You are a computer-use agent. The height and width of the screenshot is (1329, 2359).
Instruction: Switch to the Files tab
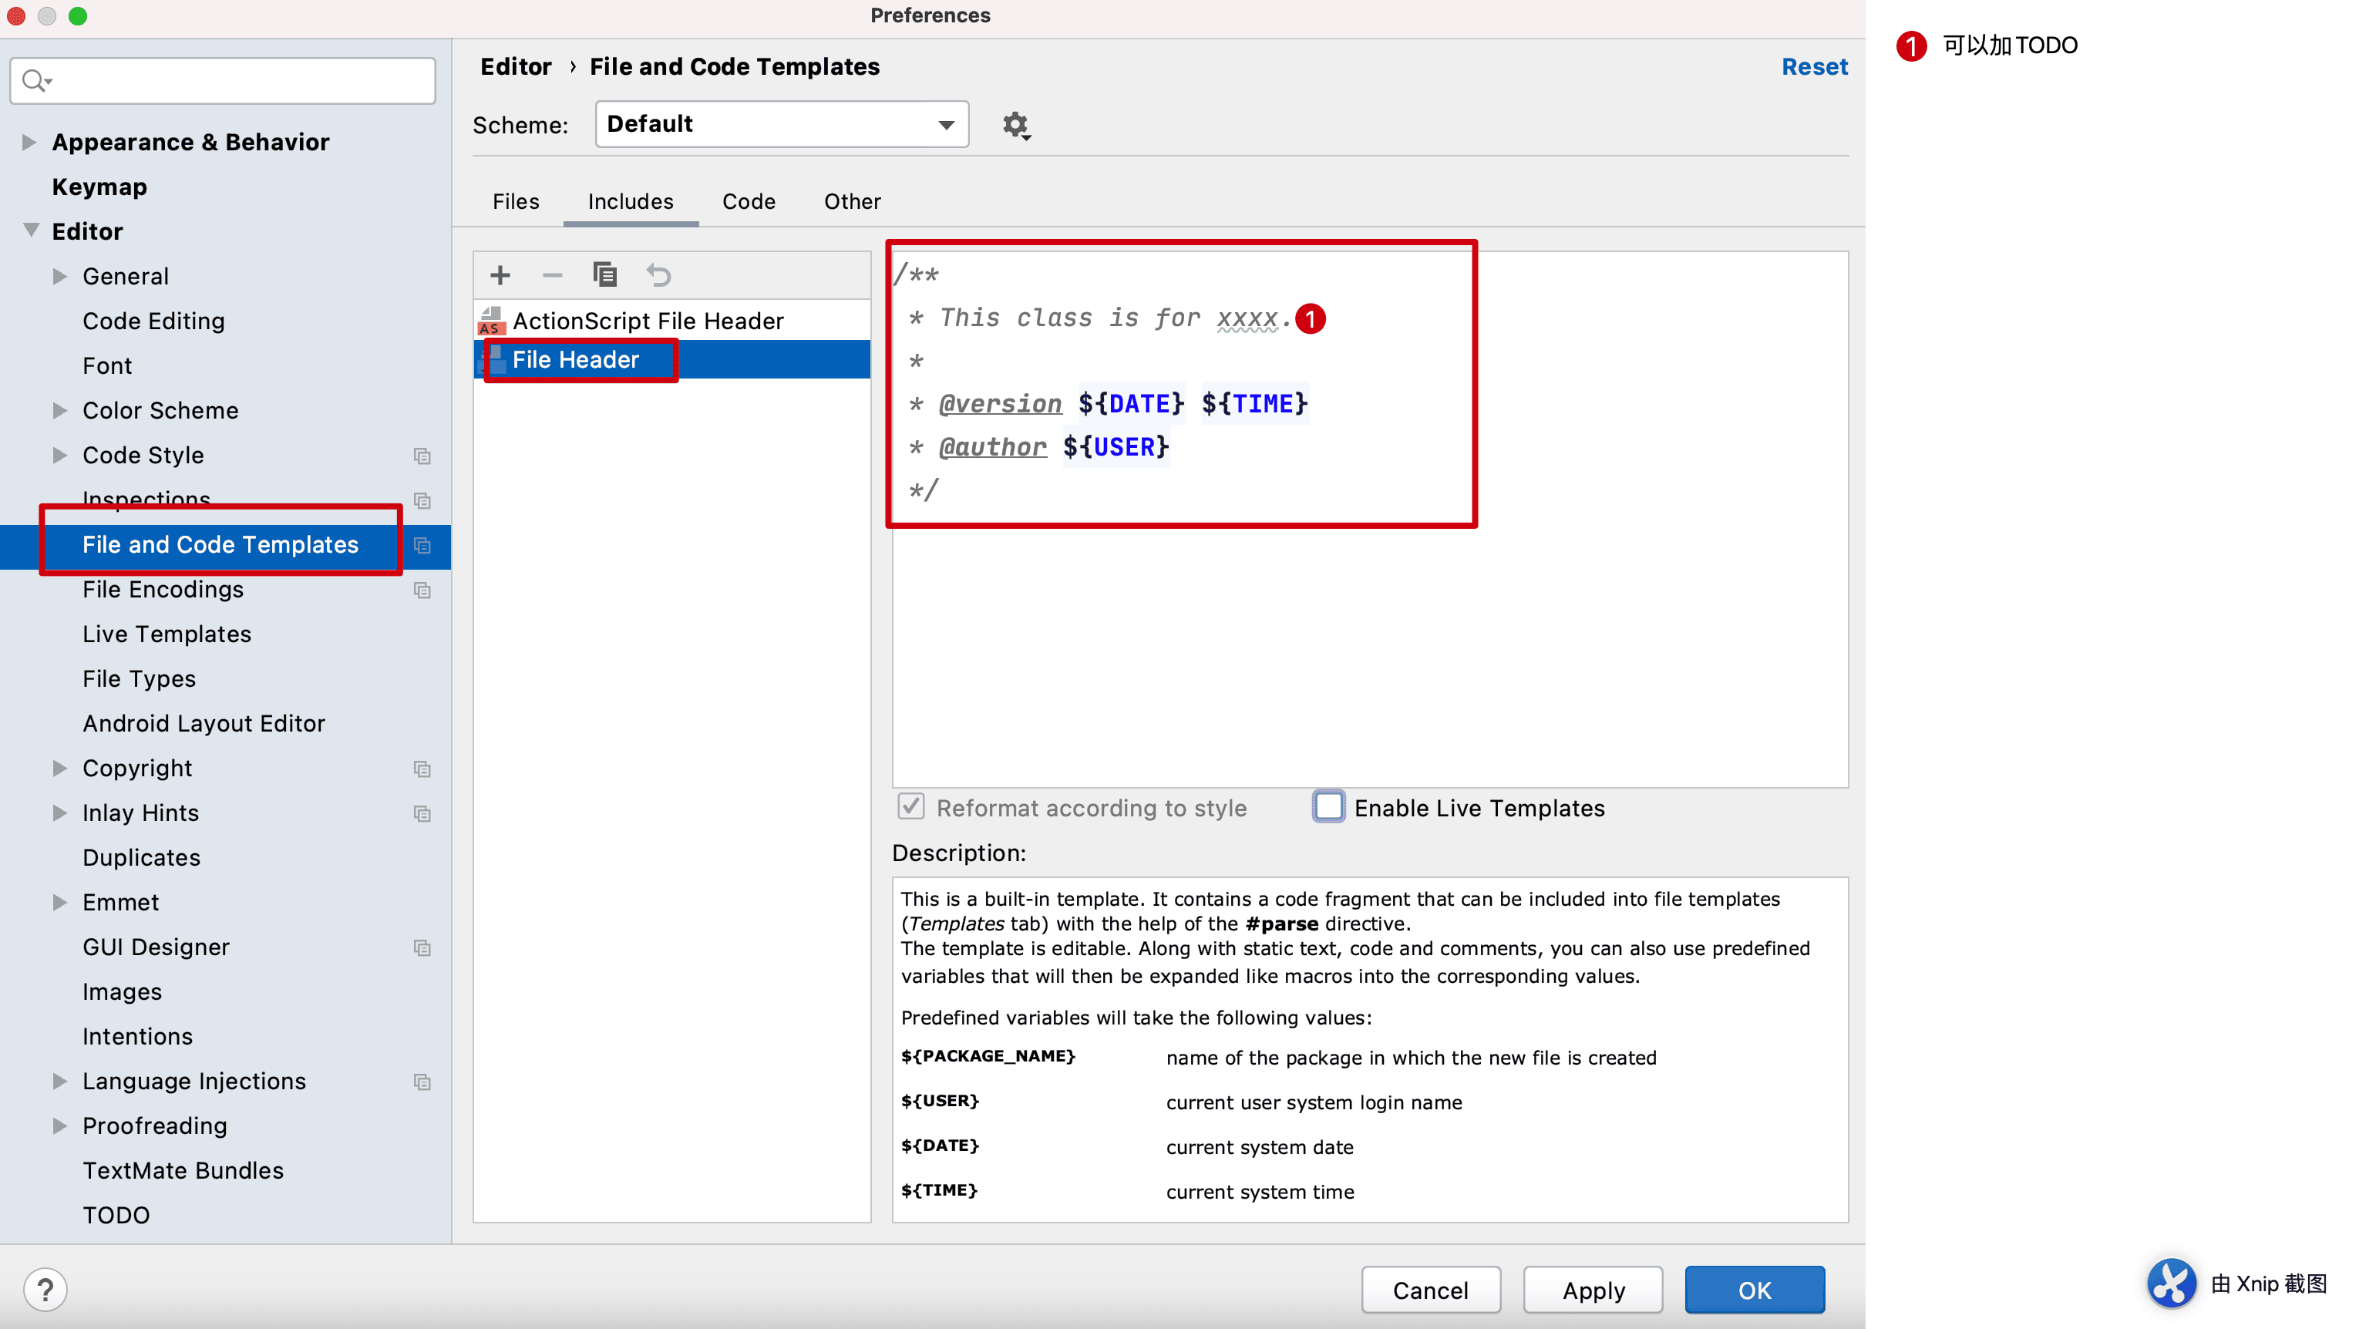[x=516, y=201]
